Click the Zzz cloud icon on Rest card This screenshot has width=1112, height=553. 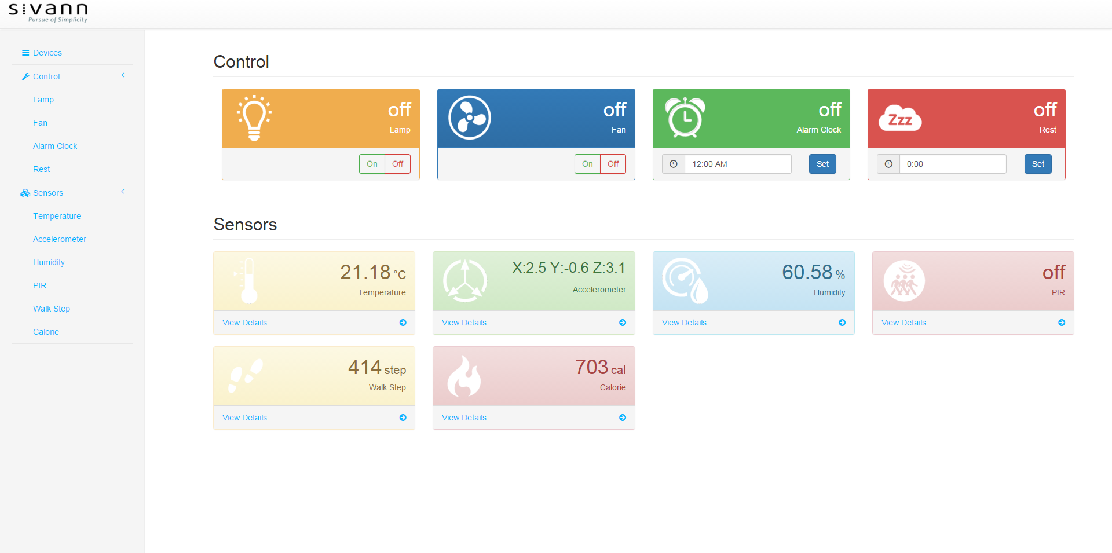click(900, 118)
